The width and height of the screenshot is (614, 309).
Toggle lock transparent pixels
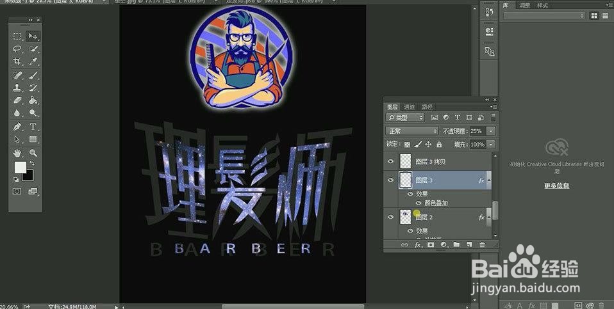(407, 145)
